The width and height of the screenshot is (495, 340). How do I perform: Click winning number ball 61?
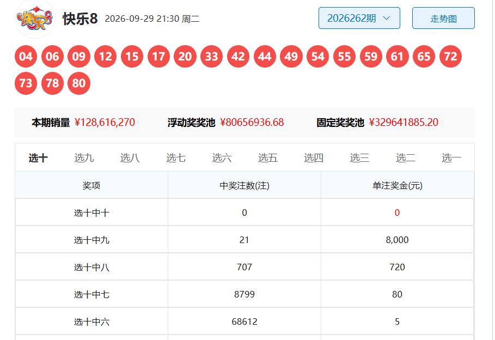pyautogui.click(x=397, y=57)
